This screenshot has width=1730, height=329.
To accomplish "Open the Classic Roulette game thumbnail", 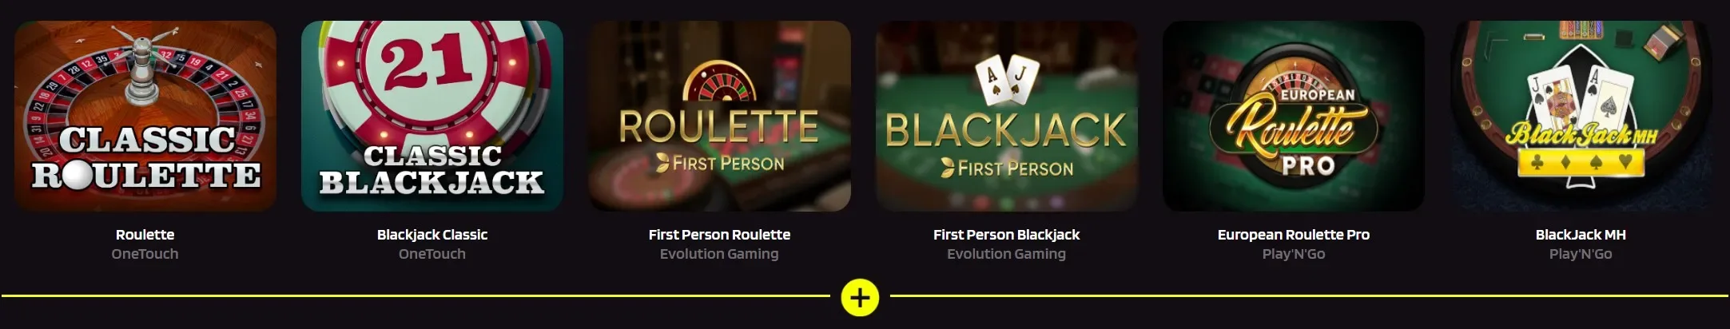I will click(145, 116).
